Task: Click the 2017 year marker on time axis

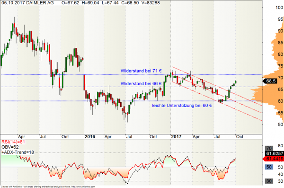Action: pyautogui.click(x=176, y=137)
